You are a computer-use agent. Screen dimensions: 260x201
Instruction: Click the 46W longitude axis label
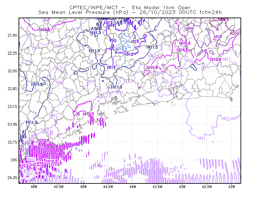click(x=34, y=187)
